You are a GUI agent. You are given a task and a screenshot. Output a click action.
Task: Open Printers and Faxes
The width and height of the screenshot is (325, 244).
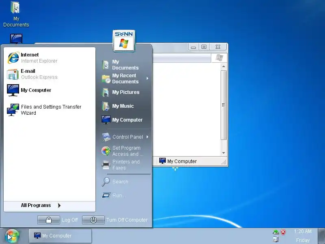(125, 165)
